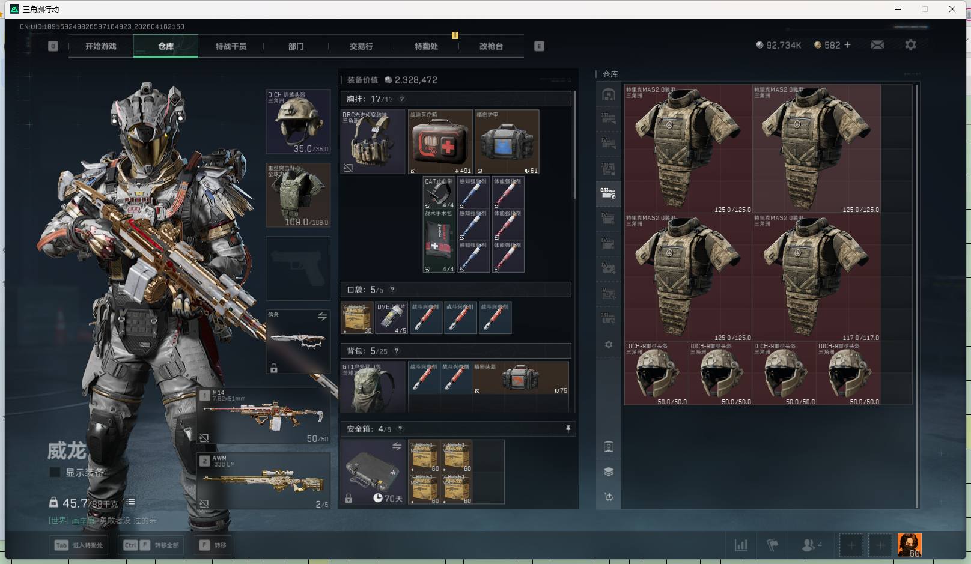Select the DICH 训练头盔 helmet slot
The height and width of the screenshot is (564, 971).
coord(298,122)
